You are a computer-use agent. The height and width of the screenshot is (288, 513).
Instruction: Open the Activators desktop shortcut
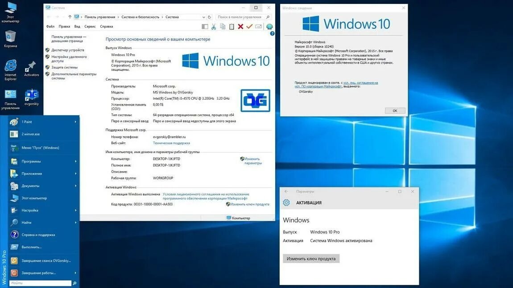pyautogui.click(x=31, y=69)
